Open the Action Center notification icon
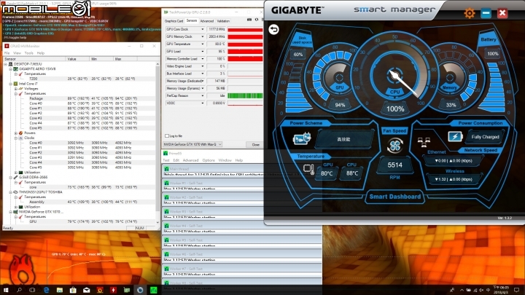Viewport: 525px width, 295px height. (517, 290)
